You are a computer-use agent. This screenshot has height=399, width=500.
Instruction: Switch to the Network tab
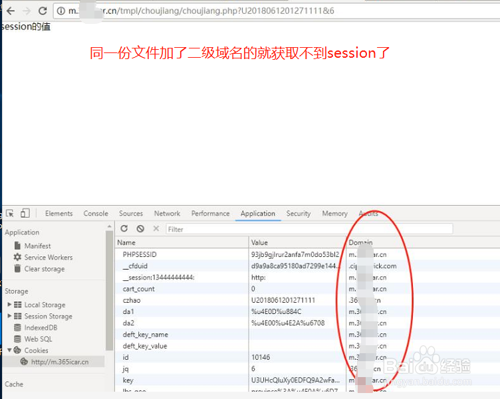pyautogui.click(x=167, y=213)
